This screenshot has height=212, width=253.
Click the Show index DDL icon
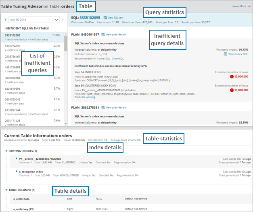(226, 54)
